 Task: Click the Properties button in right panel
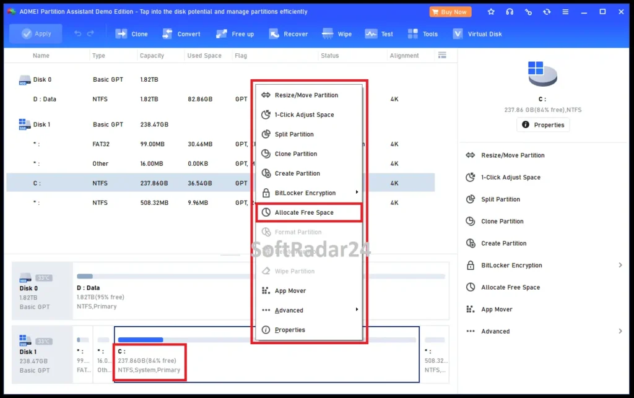543,125
